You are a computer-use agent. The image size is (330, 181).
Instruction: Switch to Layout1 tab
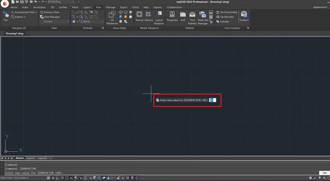[x=31, y=158]
